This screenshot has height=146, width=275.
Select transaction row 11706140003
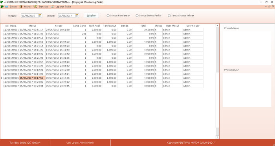coord(103,46)
